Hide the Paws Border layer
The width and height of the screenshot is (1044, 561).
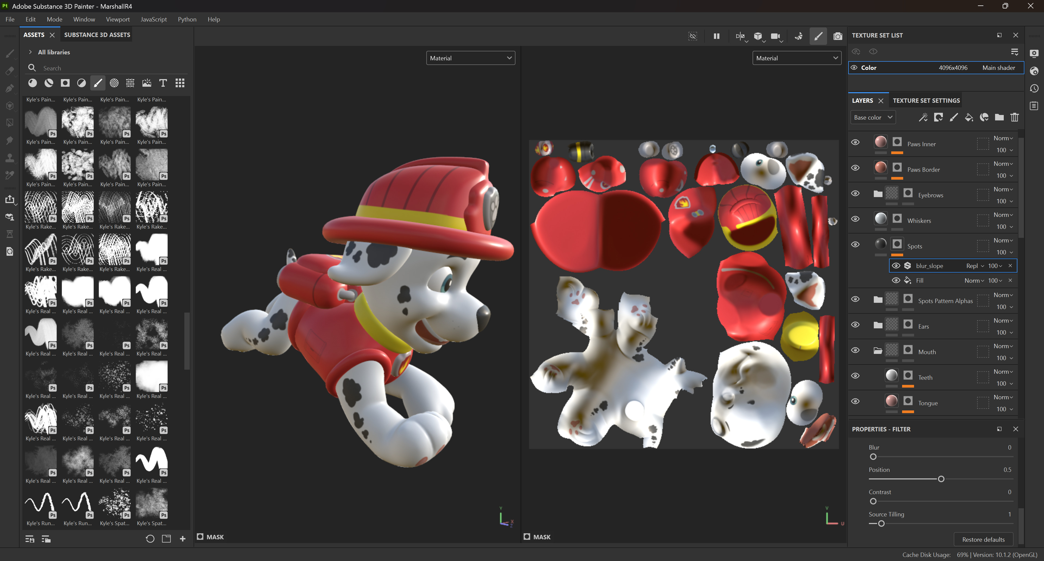click(855, 168)
